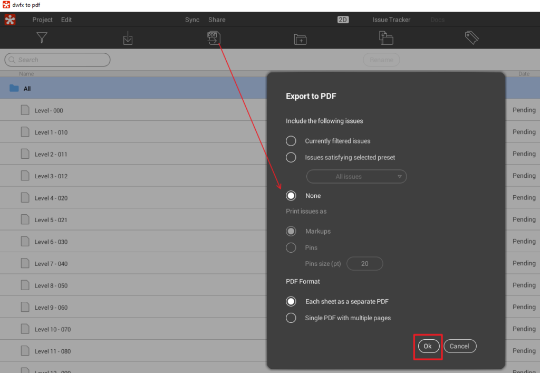540x373 pixels.
Task: Select the Level 9 - 060 sheet name
Action: coord(51,307)
